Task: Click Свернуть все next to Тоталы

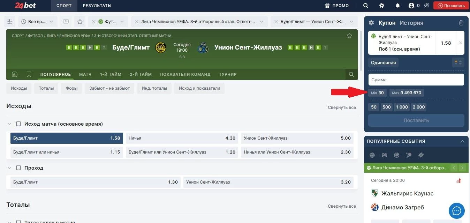Action: click(342, 206)
